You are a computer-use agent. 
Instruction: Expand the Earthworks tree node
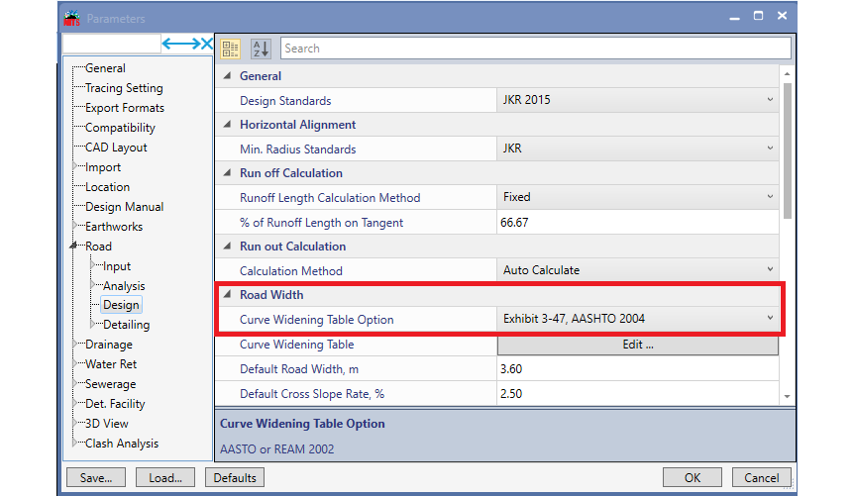[75, 226]
